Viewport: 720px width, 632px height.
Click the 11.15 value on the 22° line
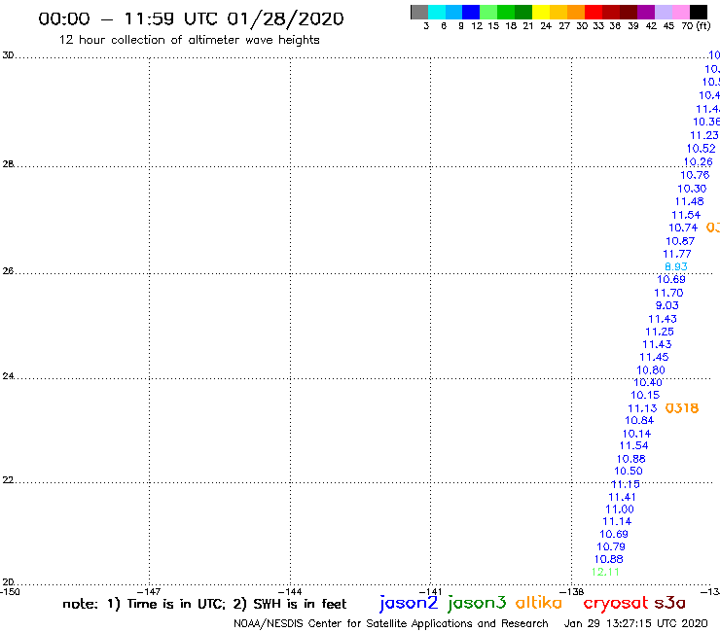coord(626,484)
